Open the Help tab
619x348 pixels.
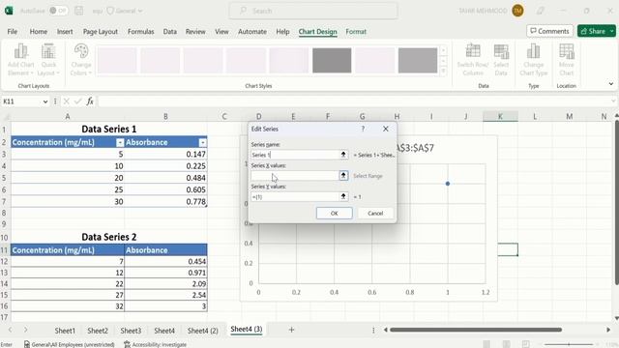pyautogui.click(x=282, y=32)
